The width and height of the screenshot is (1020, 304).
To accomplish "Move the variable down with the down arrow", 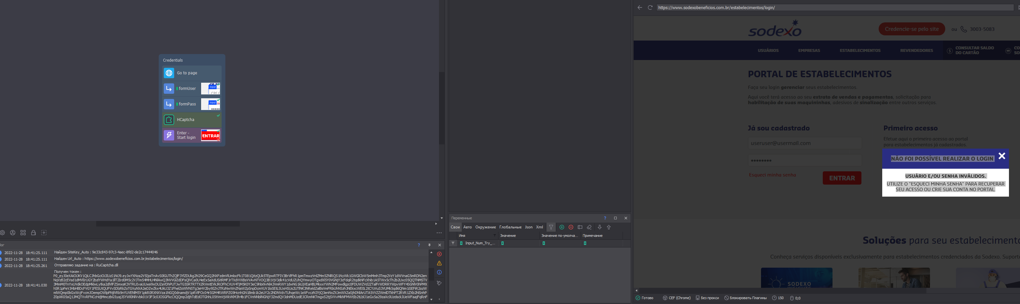I will (600, 227).
